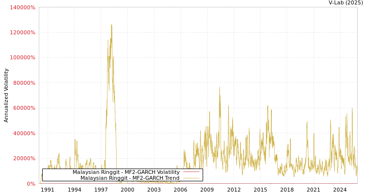Image resolution: width=368 pixels, height=196 pixels.
Task: Click the tallest peak near 126000%
Action: click(x=111, y=25)
